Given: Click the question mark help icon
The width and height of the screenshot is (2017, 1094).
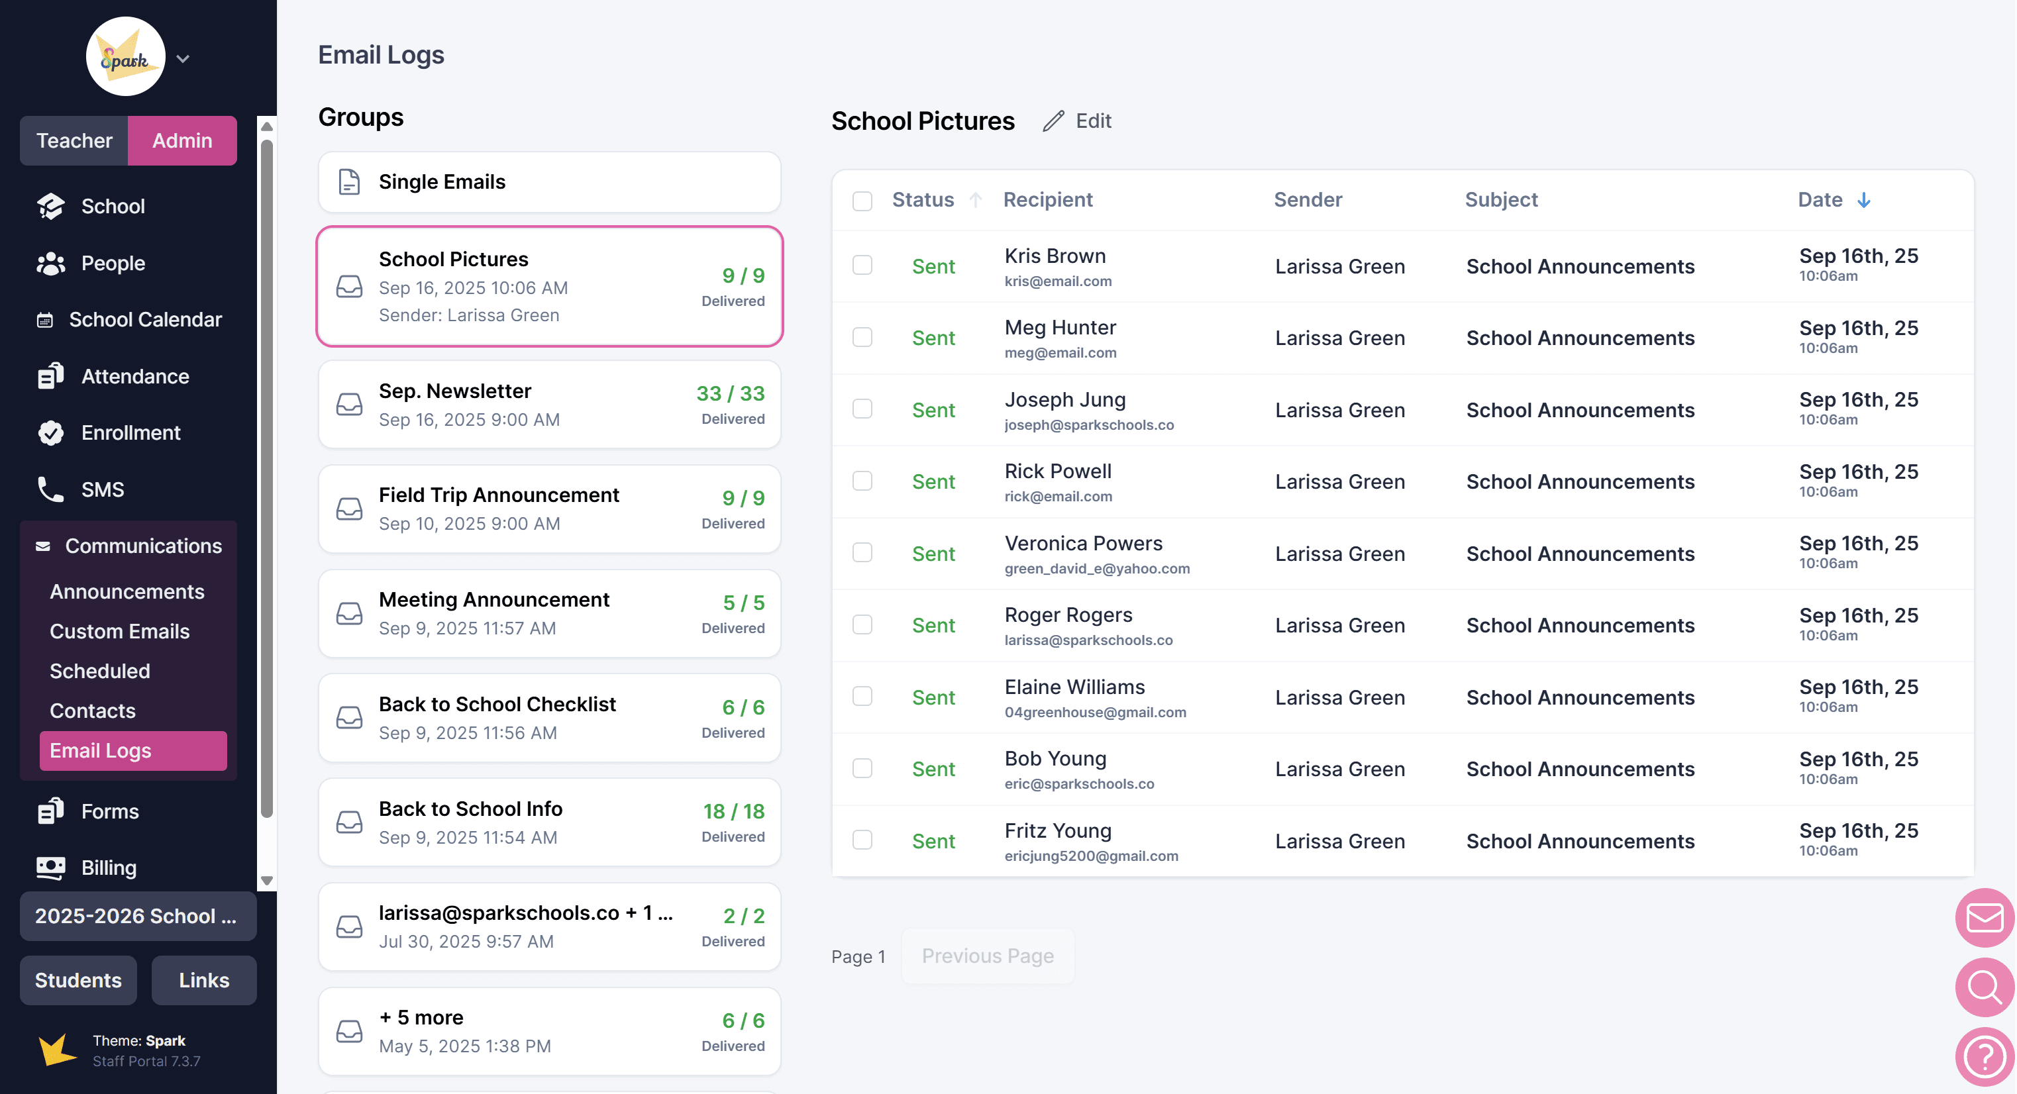Looking at the screenshot, I should tap(1984, 1057).
